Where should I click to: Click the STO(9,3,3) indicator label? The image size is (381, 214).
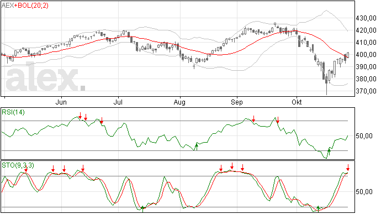(x=18, y=165)
